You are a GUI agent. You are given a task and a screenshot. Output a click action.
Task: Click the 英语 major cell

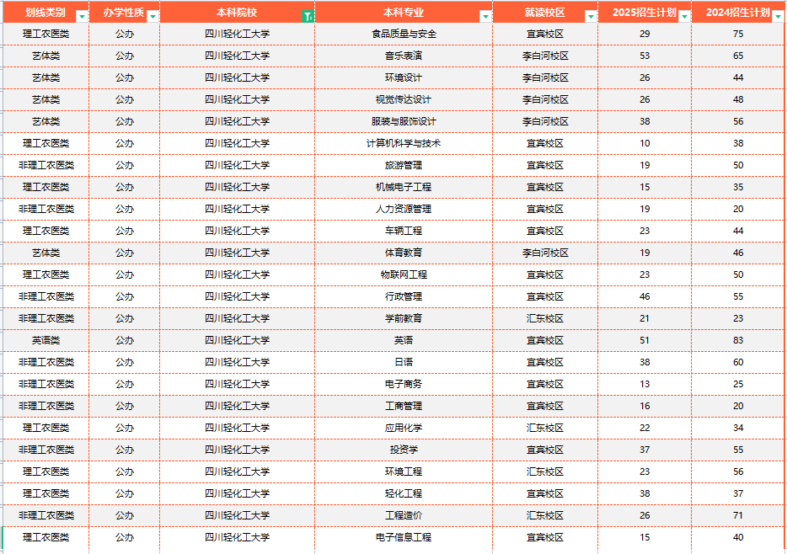click(x=404, y=340)
